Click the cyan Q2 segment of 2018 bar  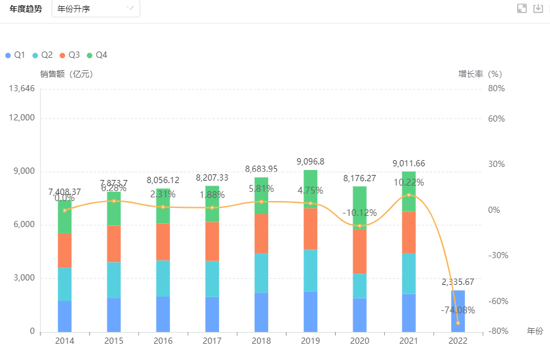point(261,272)
